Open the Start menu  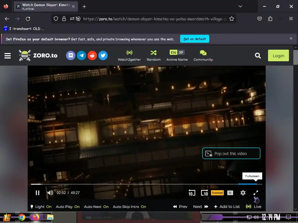7,217
